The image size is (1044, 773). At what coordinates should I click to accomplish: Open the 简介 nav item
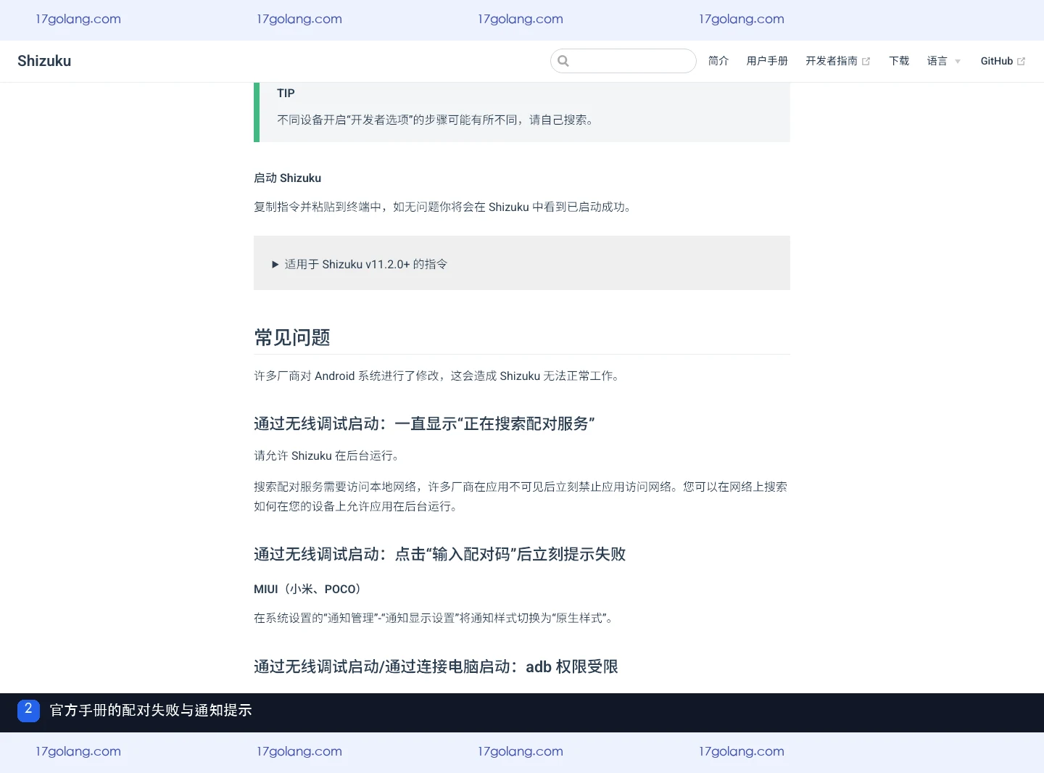tap(718, 61)
